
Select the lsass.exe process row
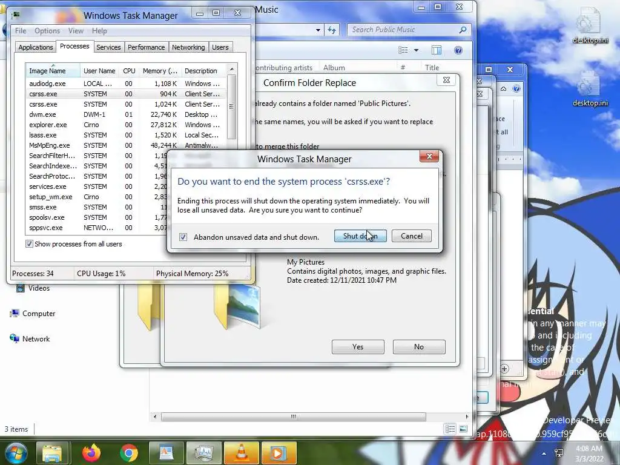point(126,135)
